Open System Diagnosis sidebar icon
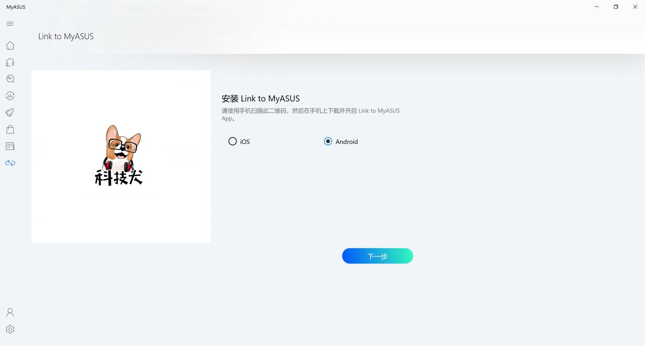 coord(10,79)
